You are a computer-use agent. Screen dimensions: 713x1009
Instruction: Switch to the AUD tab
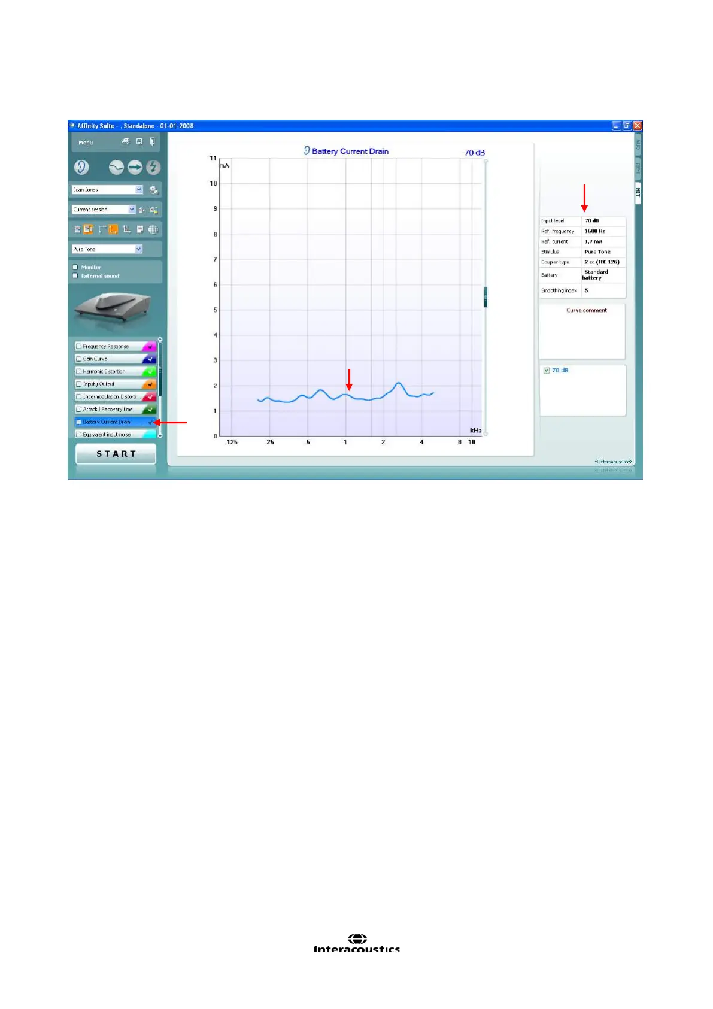638,144
